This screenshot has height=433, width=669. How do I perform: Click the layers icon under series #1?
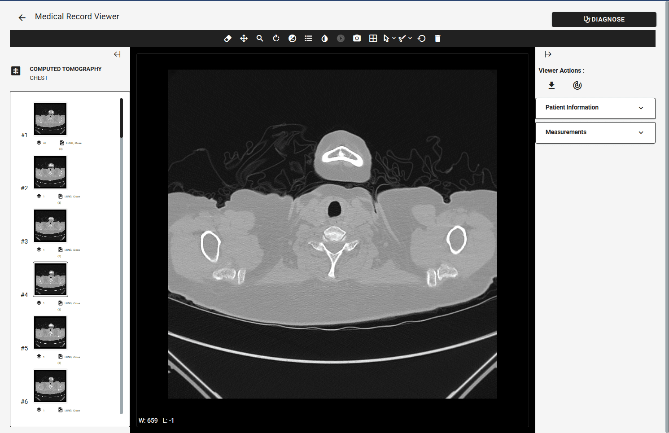pyautogui.click(x=39, y=143)
